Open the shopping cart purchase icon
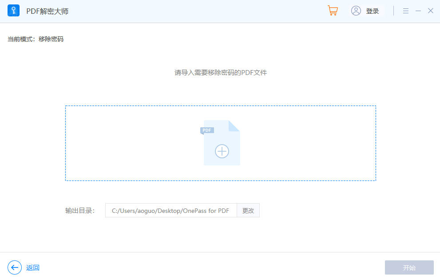 (333, 11)
